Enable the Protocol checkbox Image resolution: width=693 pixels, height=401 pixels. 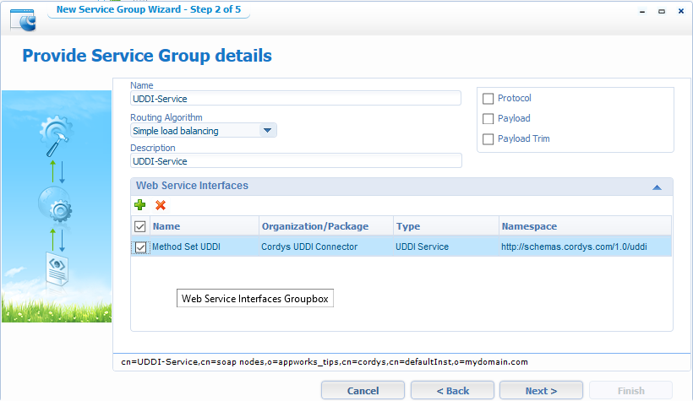[x=488, y=99]
